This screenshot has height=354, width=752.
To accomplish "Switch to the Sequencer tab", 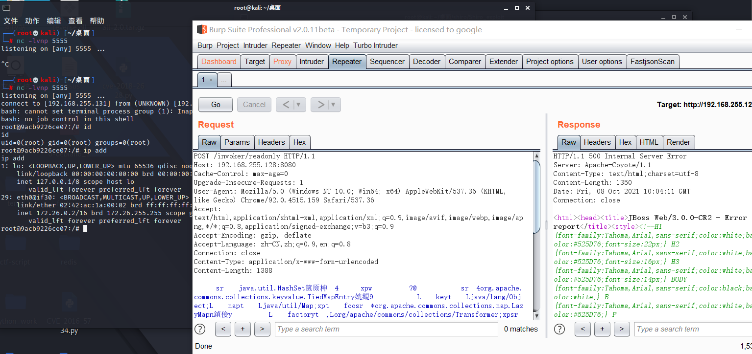I will pos(388,62).
